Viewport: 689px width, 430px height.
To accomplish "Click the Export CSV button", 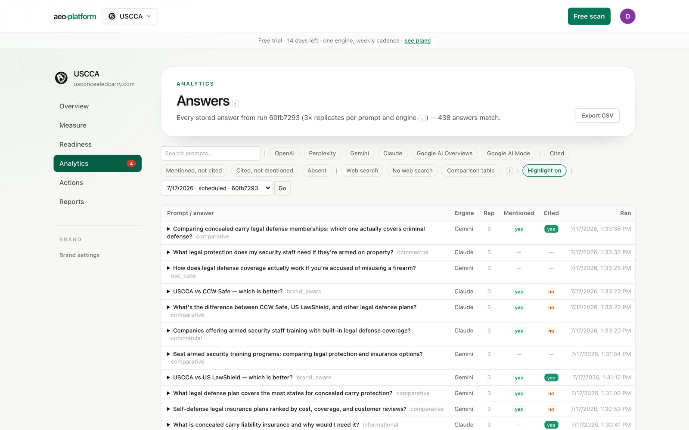I will tap(597, 116).
